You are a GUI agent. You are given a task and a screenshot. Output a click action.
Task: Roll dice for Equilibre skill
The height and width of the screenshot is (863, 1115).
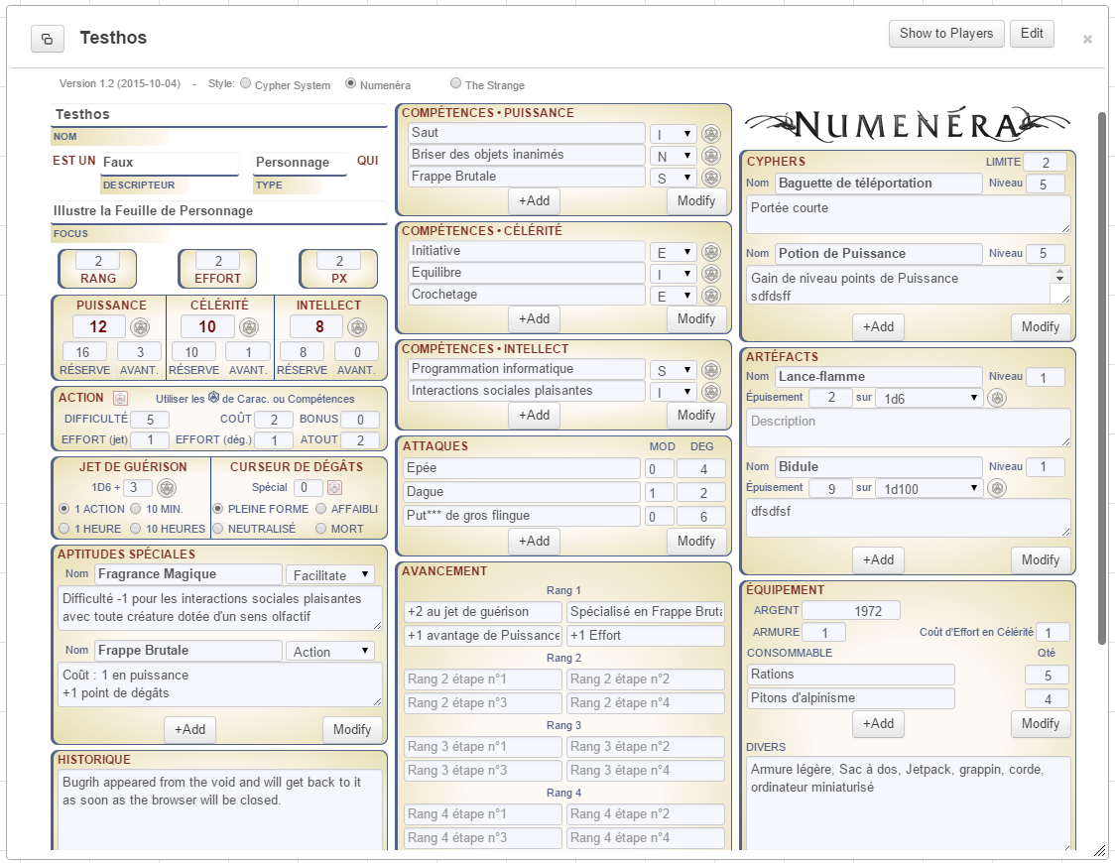[x=711, y=274]
